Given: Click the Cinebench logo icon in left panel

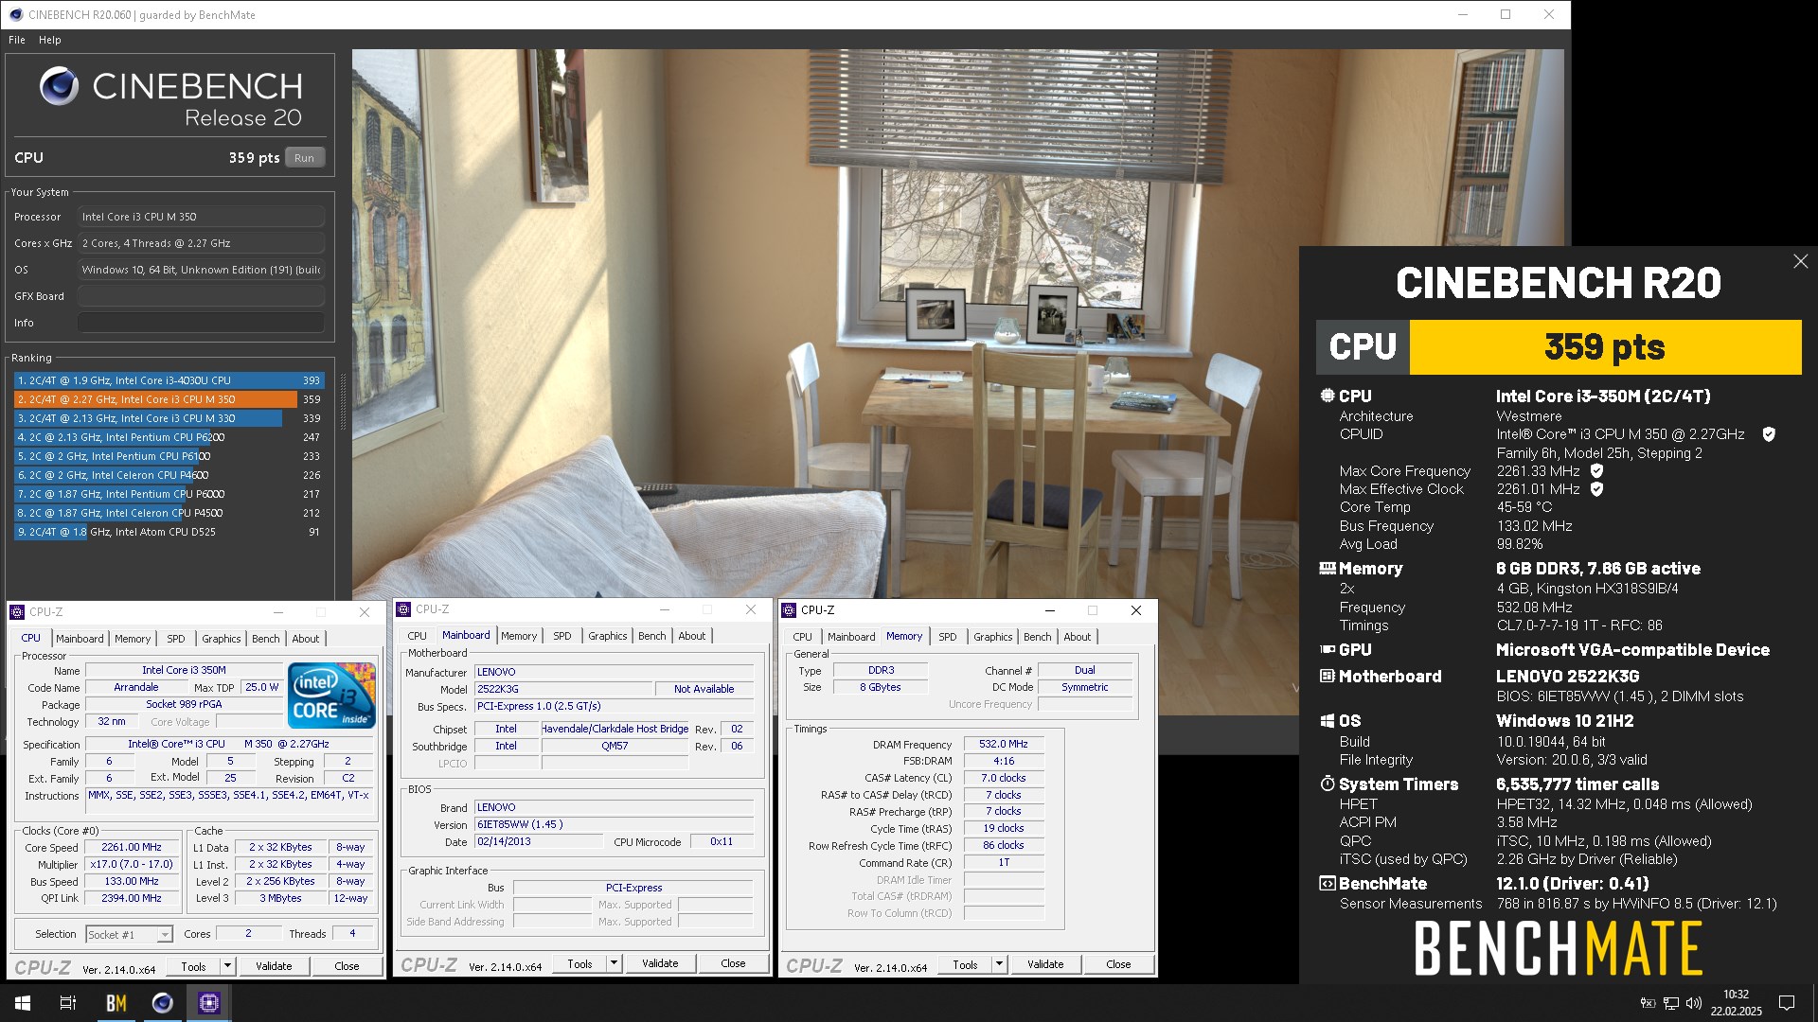Looking at the screenshot, I should click(x=59, y=86).
